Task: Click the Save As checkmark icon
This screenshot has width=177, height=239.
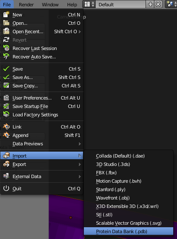Action: pos(6,77)
